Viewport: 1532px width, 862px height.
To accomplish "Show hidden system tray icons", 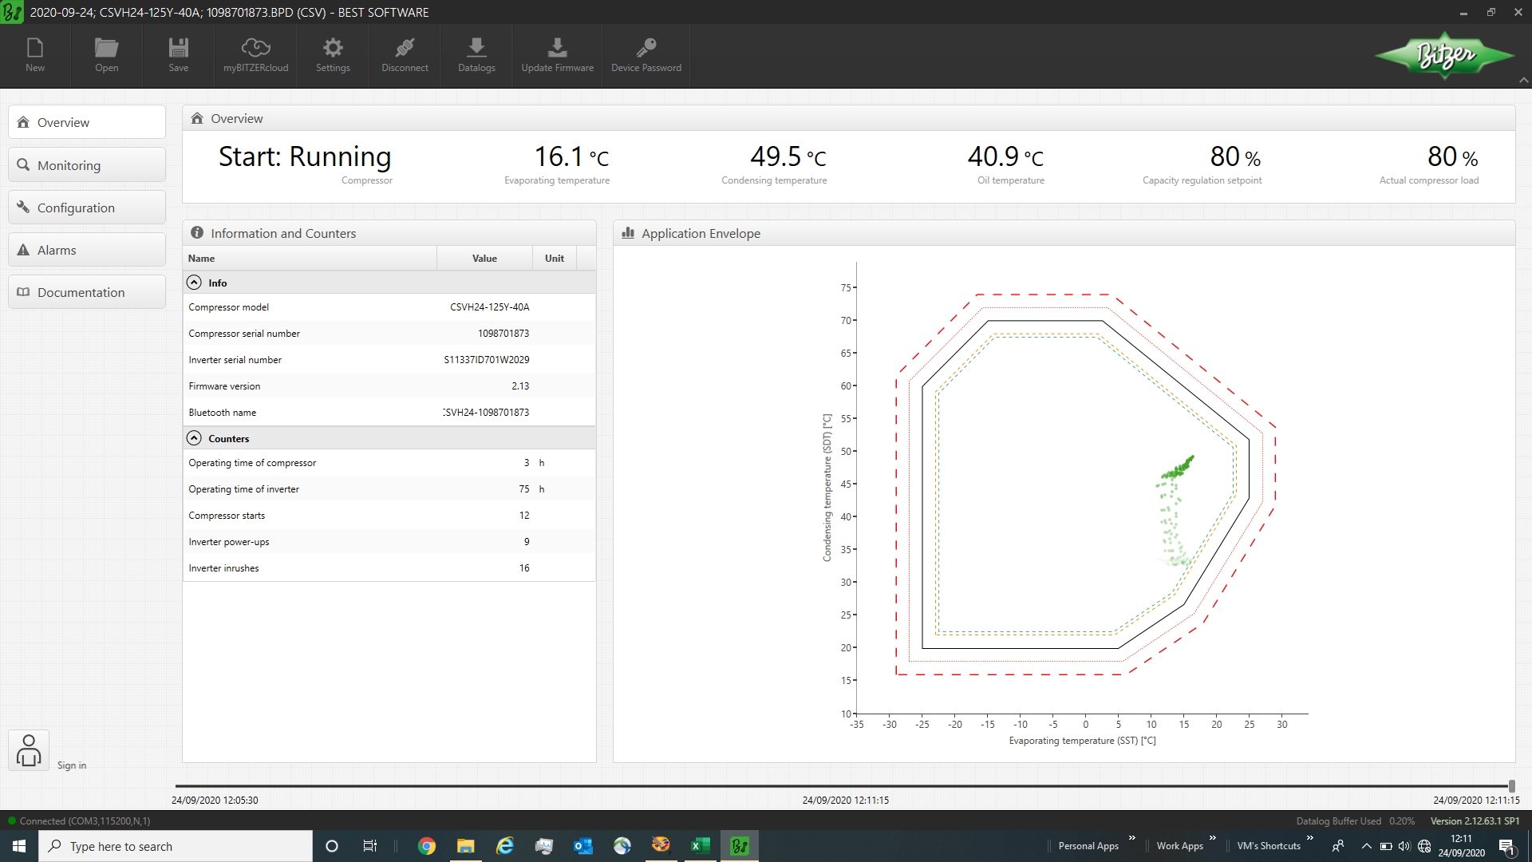I will click(1366, 846).
